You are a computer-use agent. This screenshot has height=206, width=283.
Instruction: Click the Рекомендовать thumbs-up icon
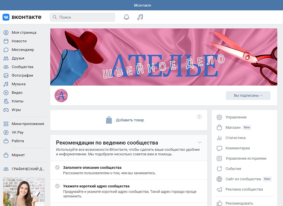coord(219,203)
